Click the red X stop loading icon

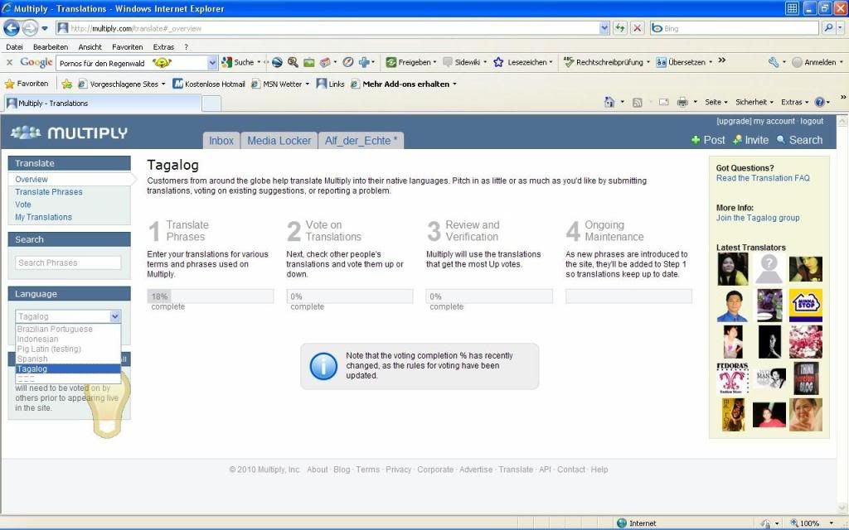point(637,28)
